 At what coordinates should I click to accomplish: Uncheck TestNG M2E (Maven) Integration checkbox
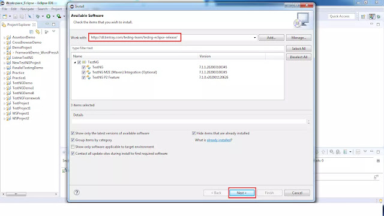(x=83, y=72)
